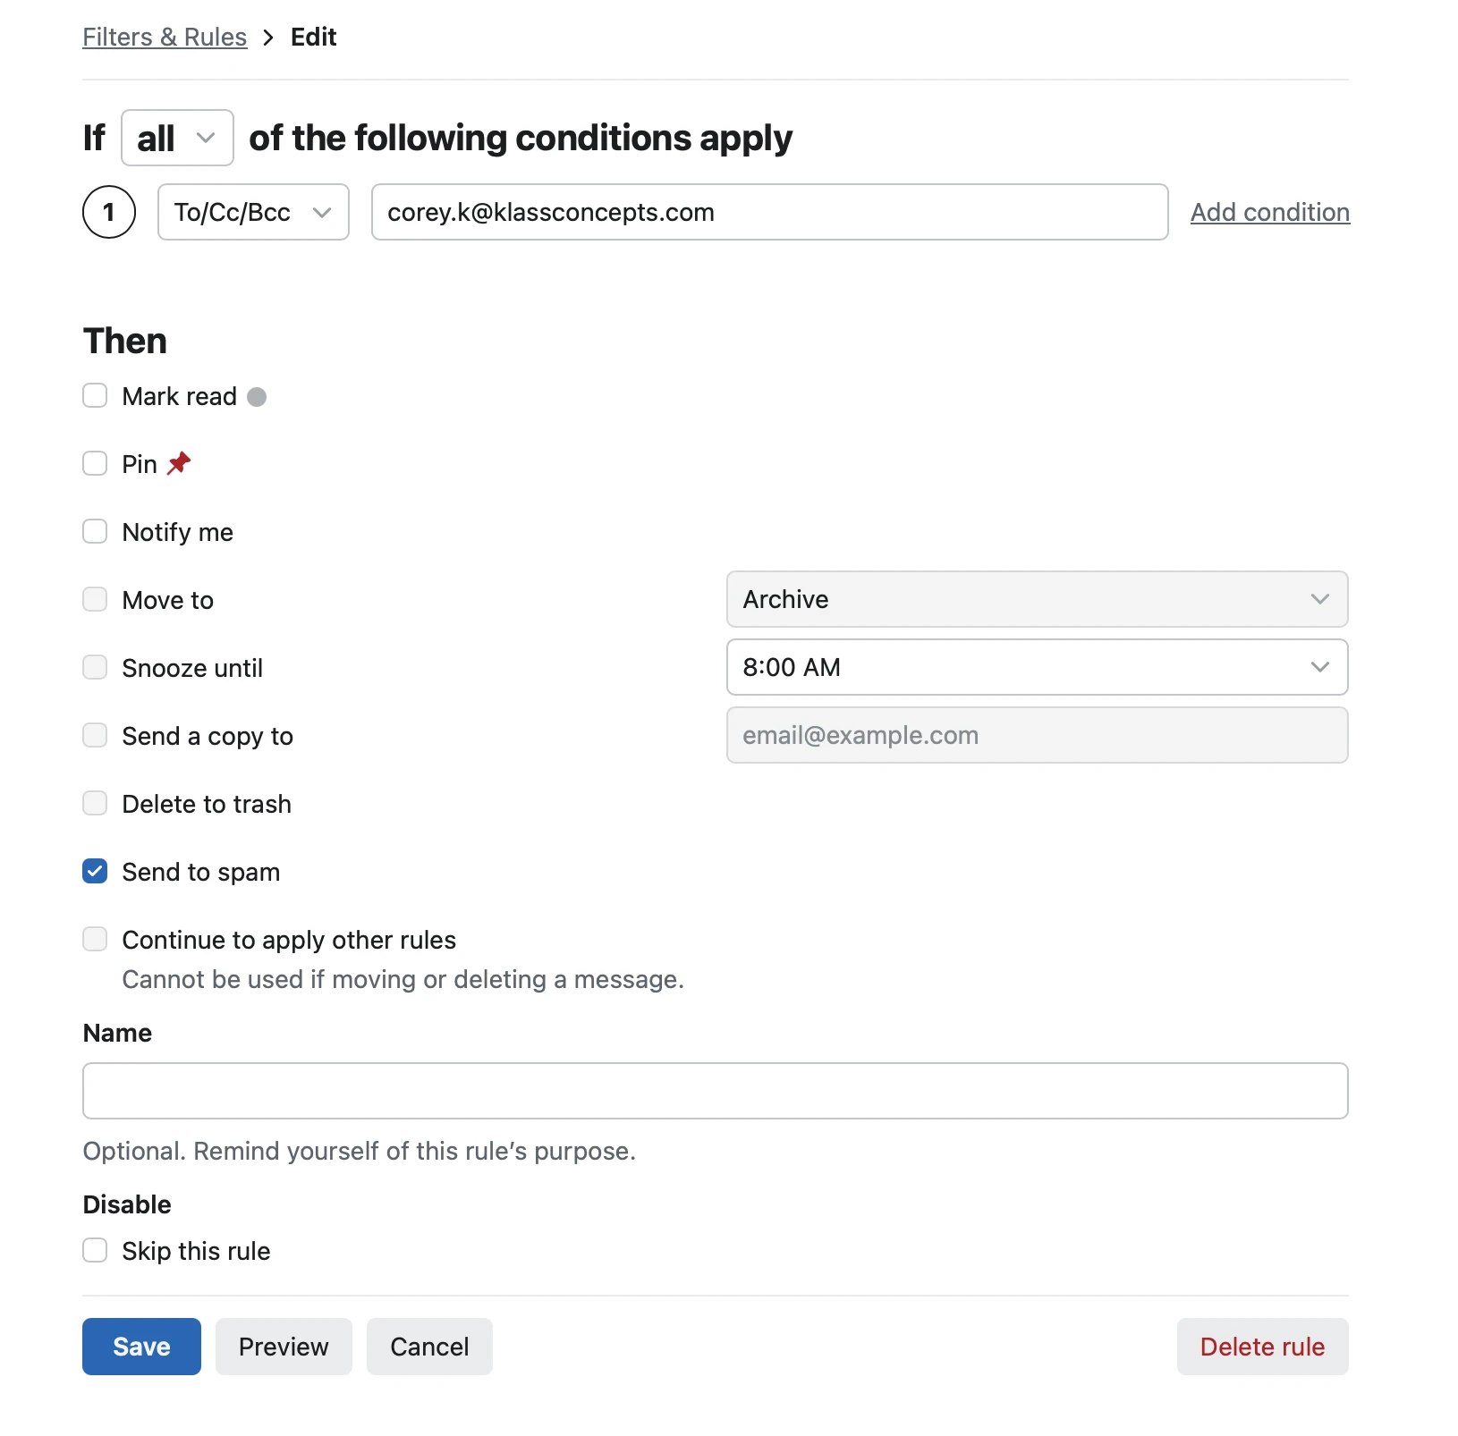Open the all/any conditions dropdown

177,138
